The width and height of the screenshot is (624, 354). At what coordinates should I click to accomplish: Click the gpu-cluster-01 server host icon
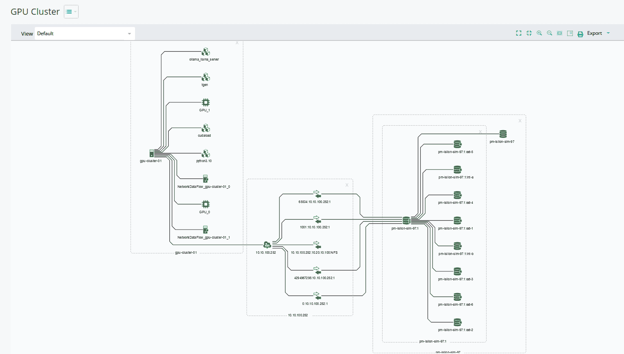(x=152, y=153)
